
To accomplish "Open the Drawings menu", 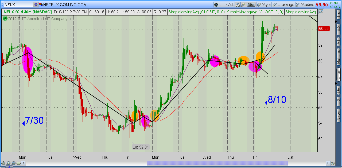I will [283, 5].
